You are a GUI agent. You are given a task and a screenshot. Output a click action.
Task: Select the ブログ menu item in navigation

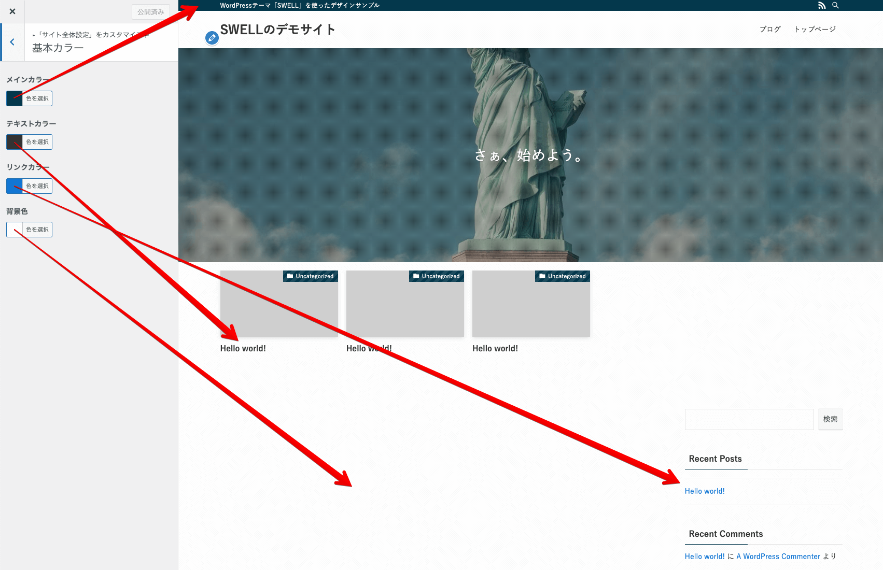770,29
